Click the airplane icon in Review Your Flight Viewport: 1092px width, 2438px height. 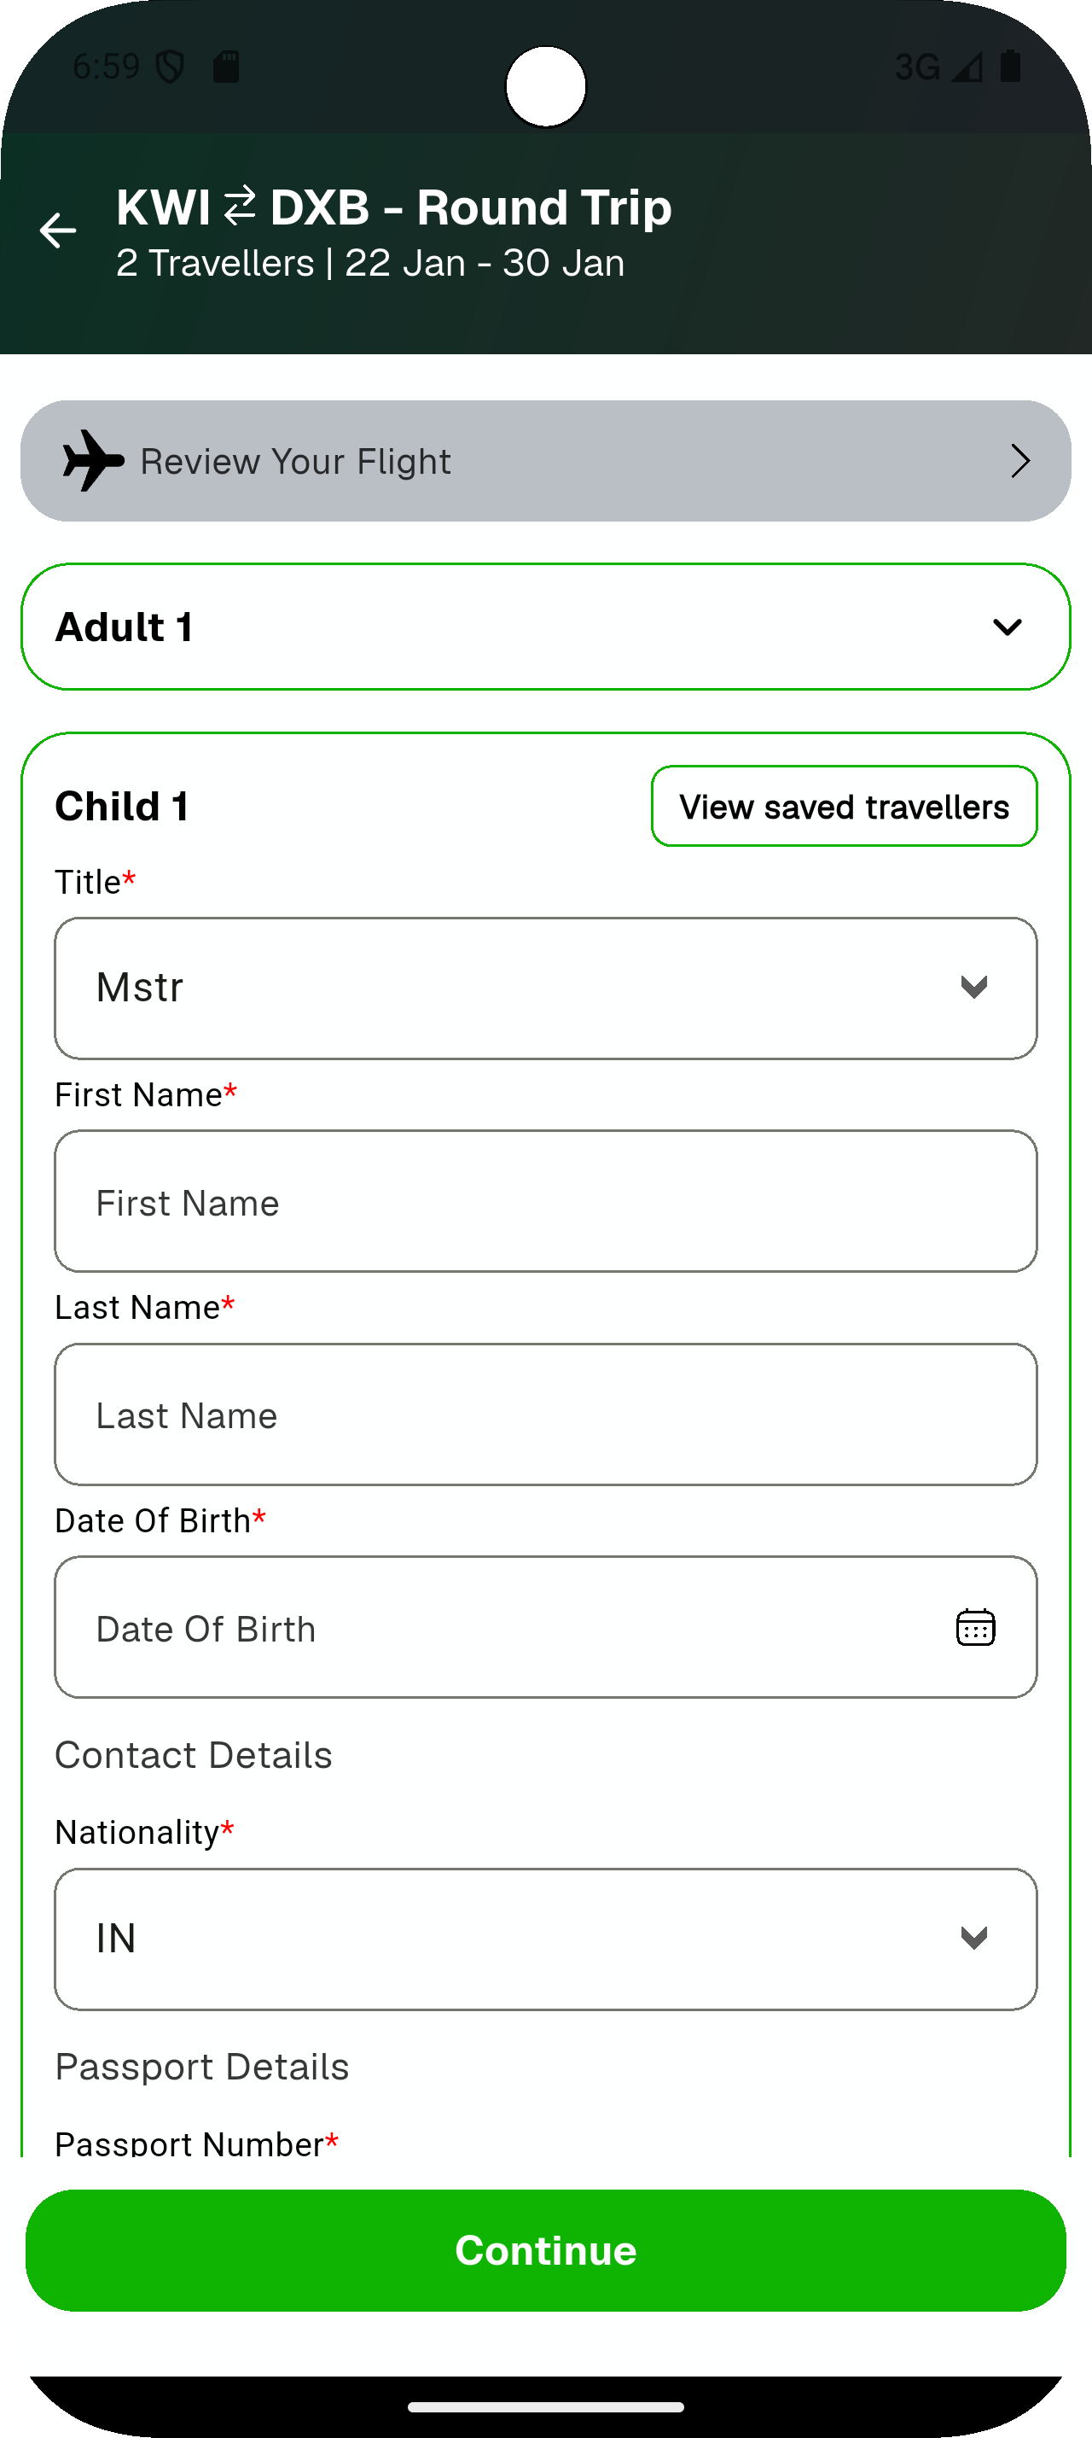pyautogui.click(x=93, y=461)
